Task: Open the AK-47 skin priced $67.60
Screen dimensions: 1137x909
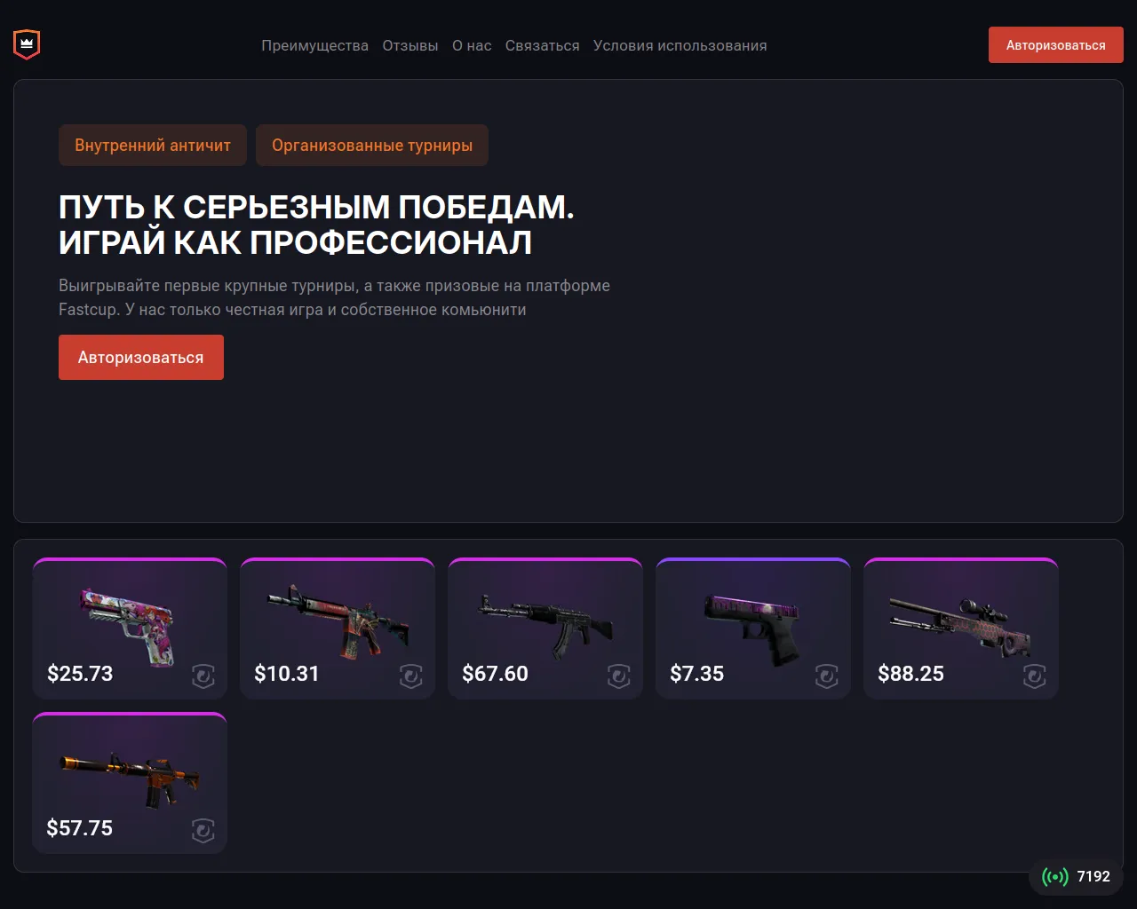Action: click(x=545, y=628)
